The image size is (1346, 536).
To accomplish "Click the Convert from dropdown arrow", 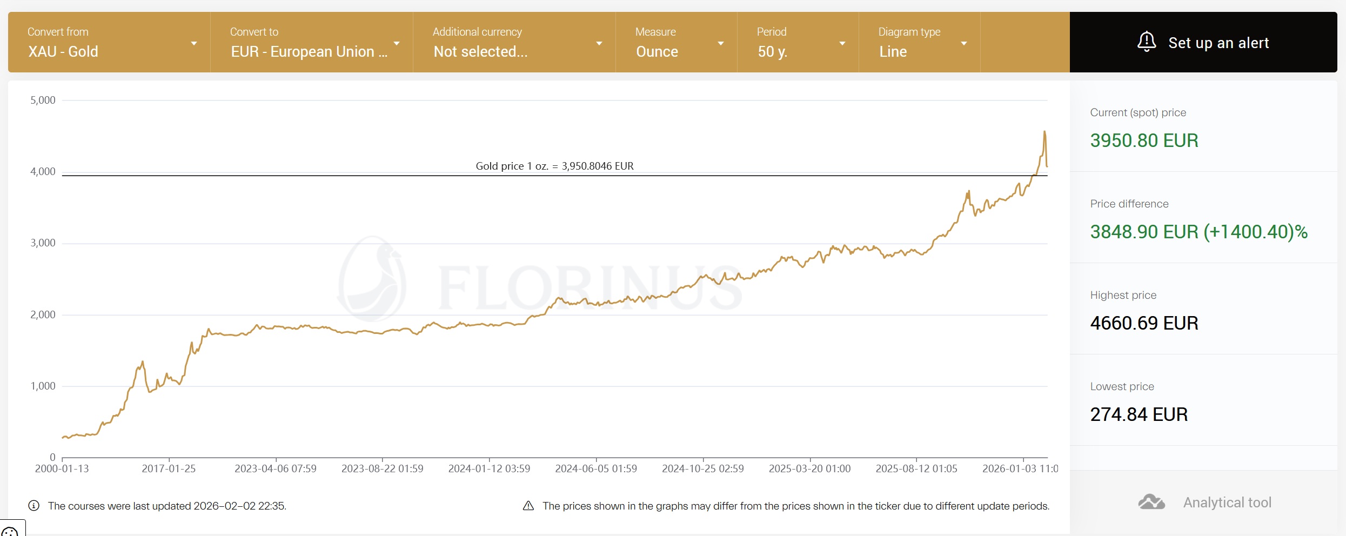I will click(x=194, y=43).
